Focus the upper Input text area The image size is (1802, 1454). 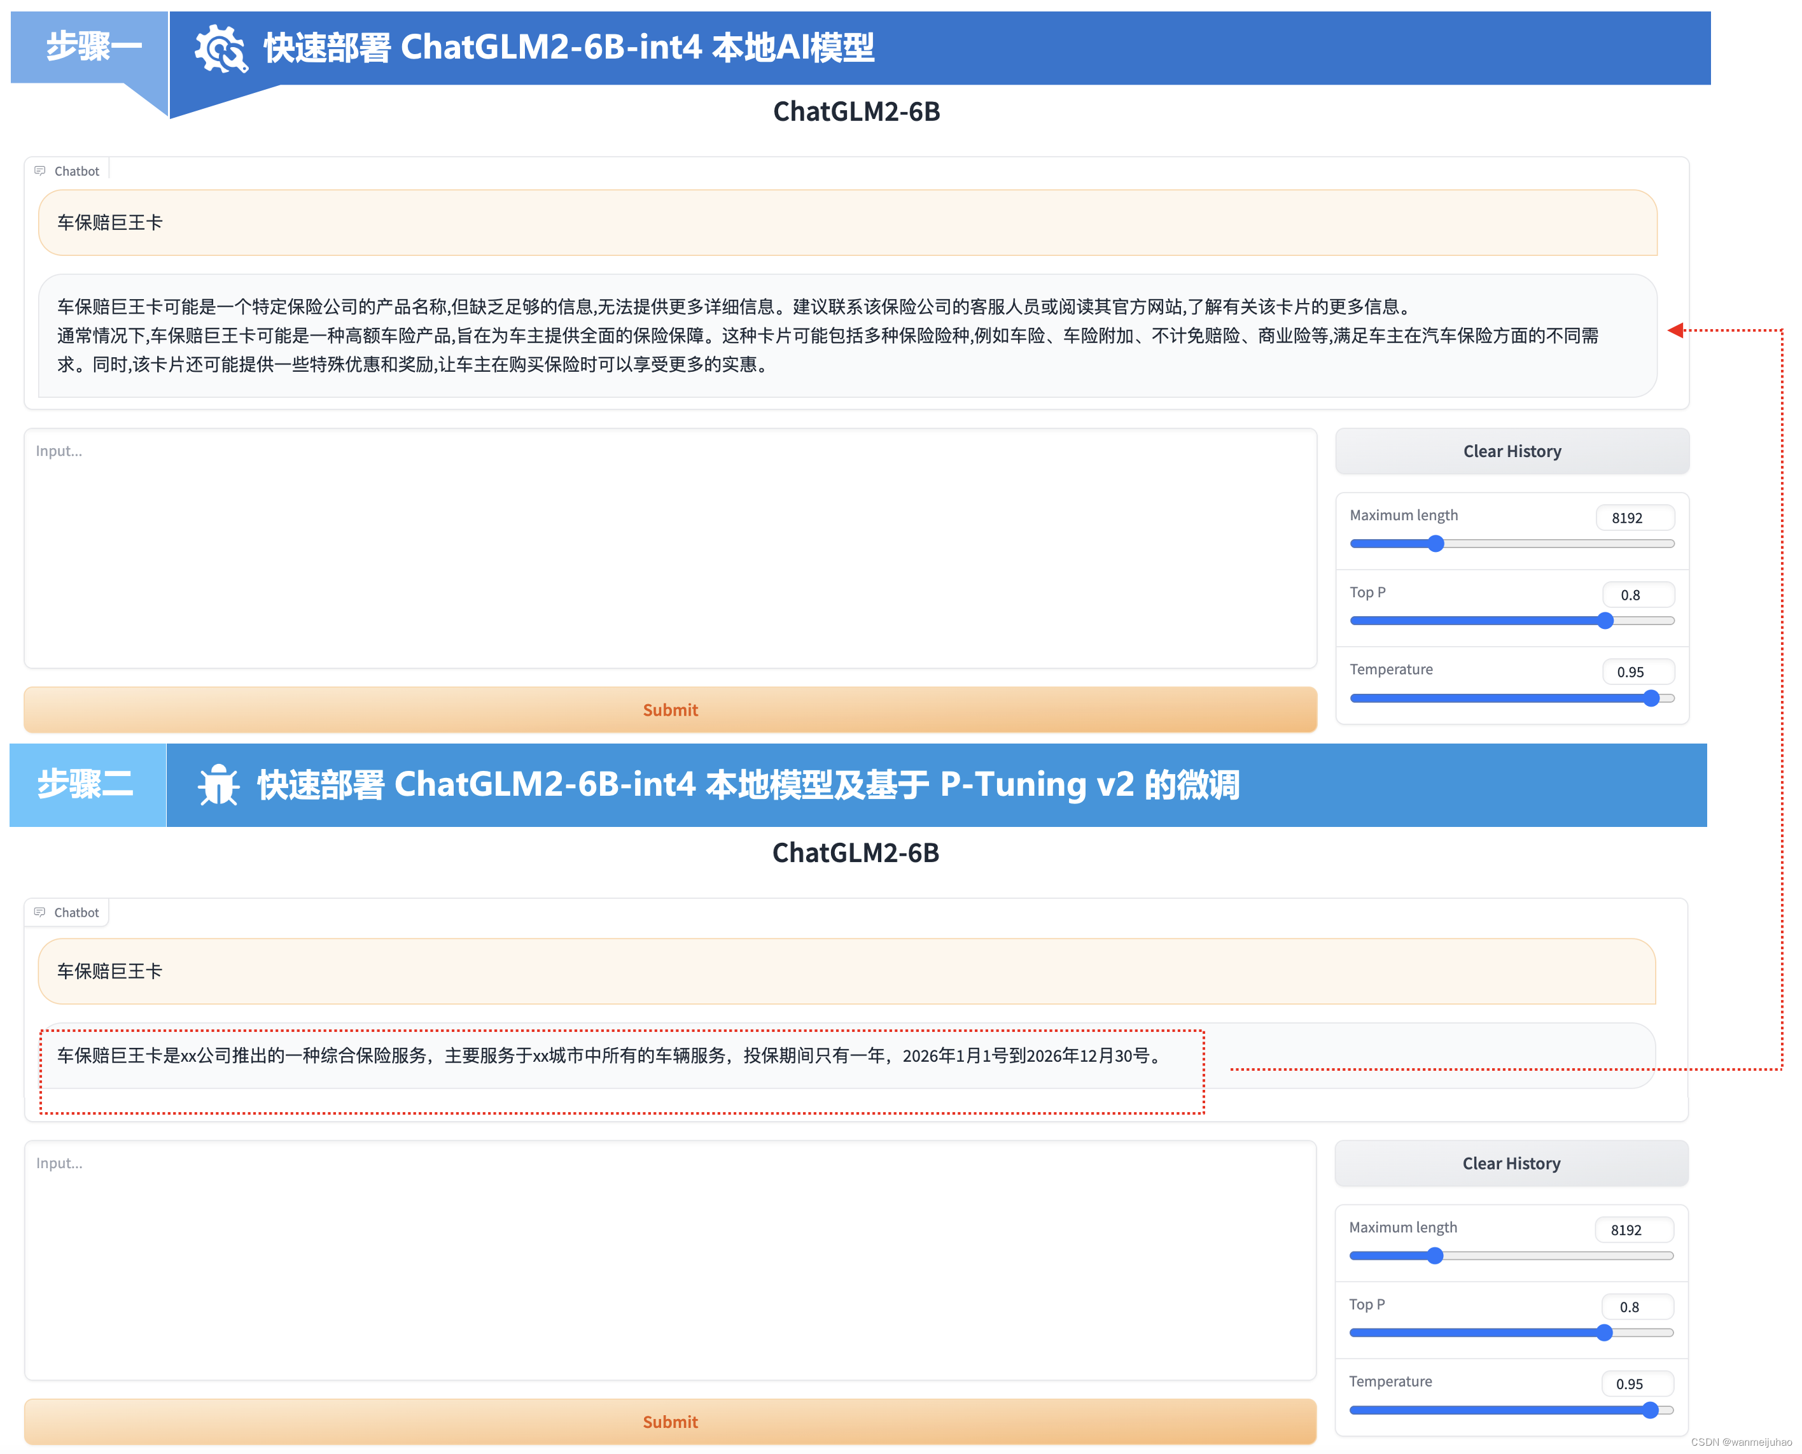[671, 549]
